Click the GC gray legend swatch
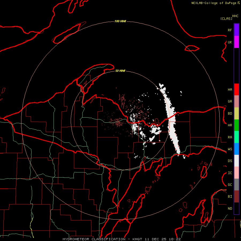The image size is (241, 241). 236,184
